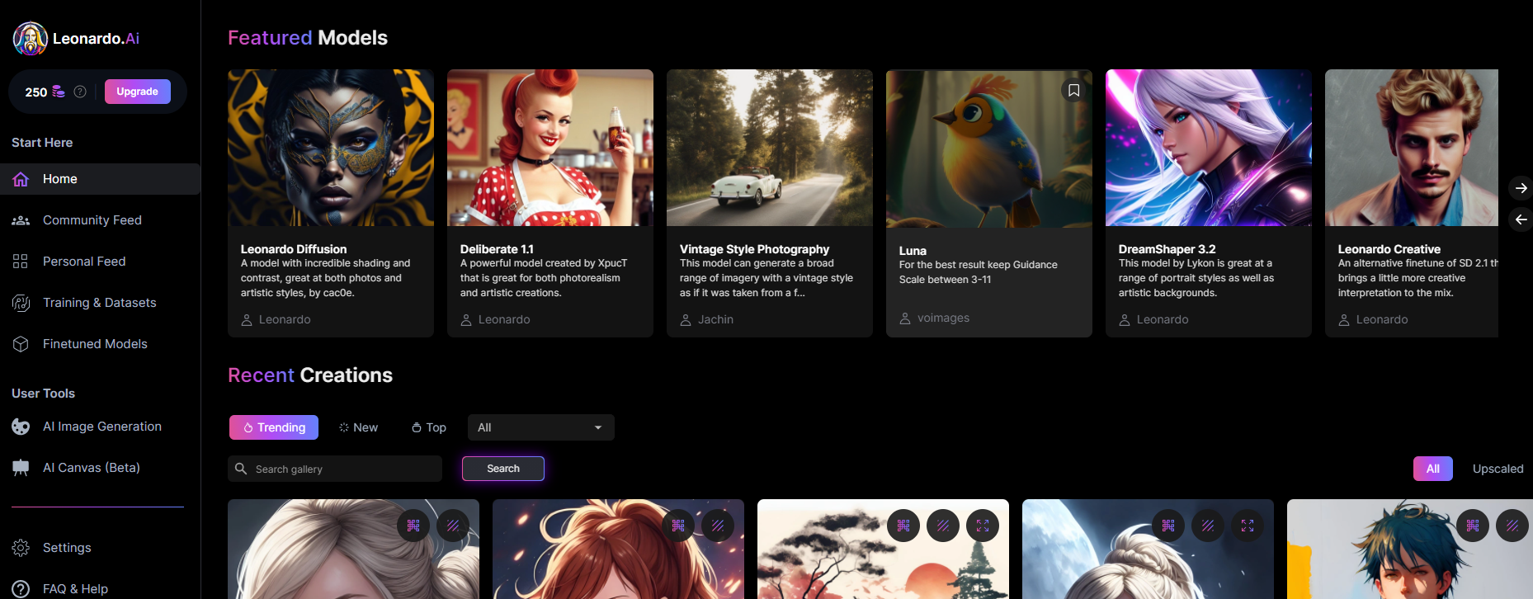The width and height of the screenshot is (1533, 599).
Task: Open the DreamShaper 3.2 model thumbnail
Action: tap(1208, 148)
